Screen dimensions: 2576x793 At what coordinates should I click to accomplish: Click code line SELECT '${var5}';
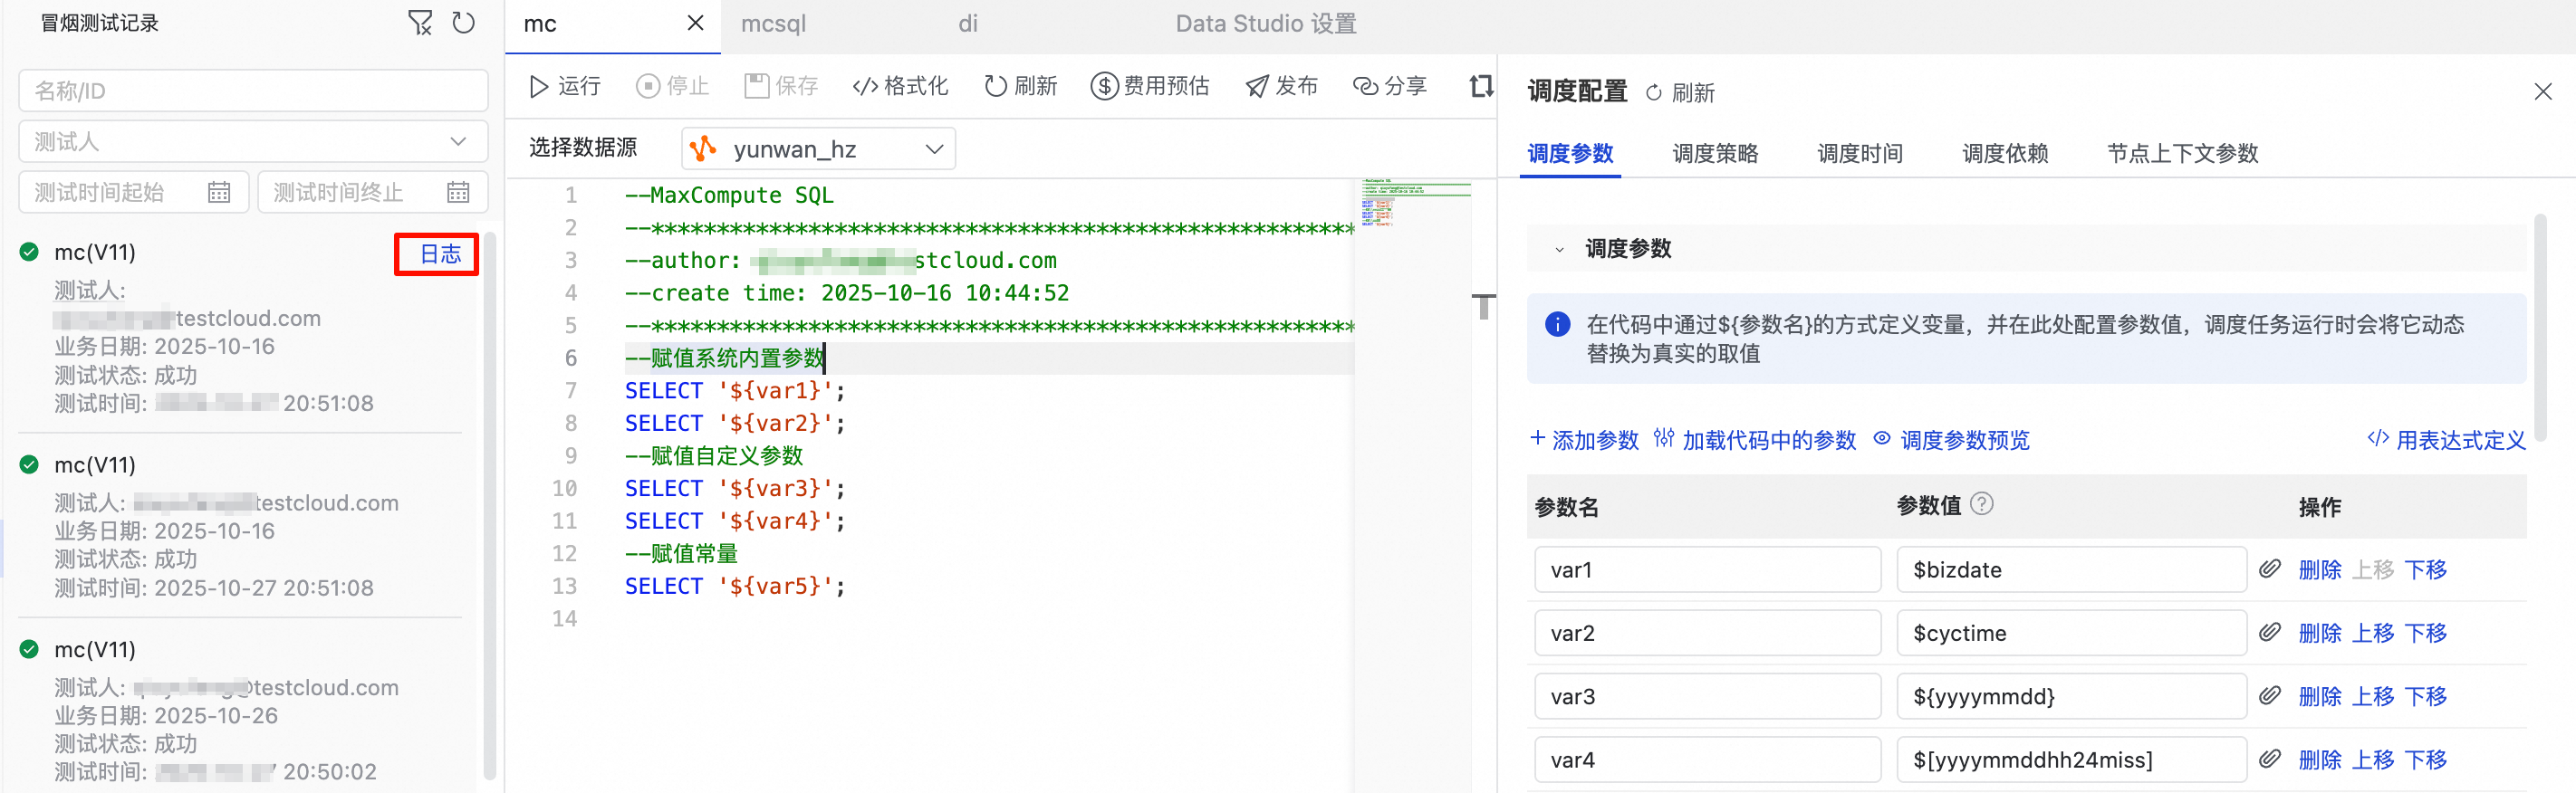point(735,586)
